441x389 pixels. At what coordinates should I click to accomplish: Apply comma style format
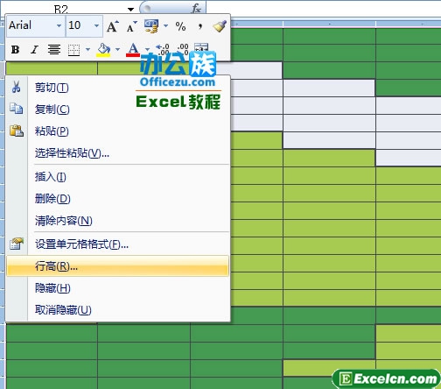[x=200, y=26]
